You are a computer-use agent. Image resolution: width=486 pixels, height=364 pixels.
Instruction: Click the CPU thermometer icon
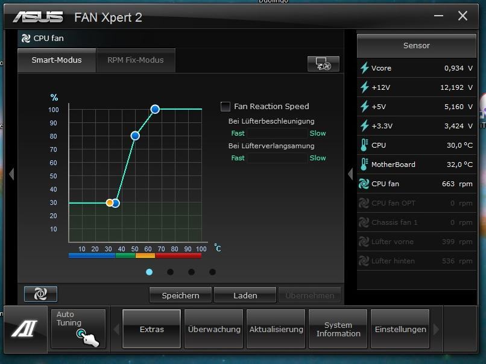coord(364,145)
